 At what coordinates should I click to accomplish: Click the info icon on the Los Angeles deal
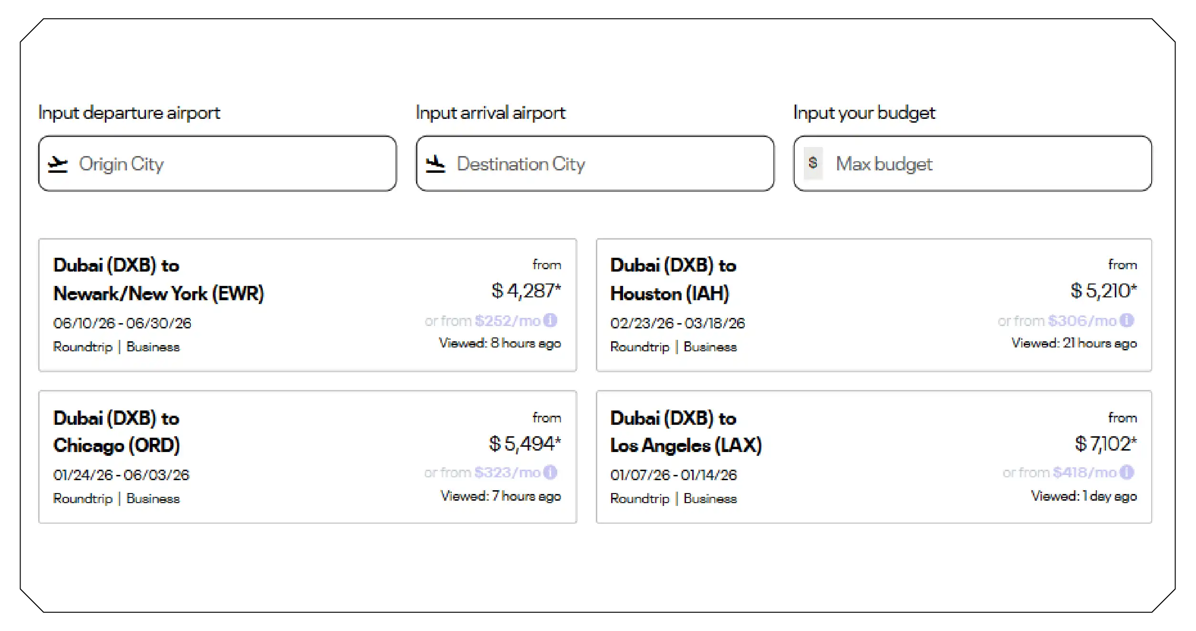[x=1126, y=473]
